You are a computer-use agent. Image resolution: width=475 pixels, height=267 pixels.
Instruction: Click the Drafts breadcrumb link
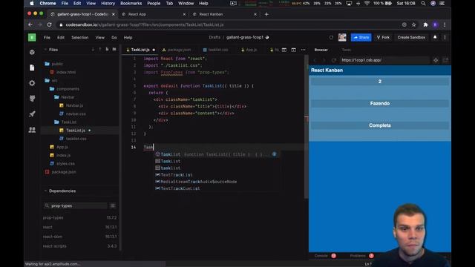214,37
